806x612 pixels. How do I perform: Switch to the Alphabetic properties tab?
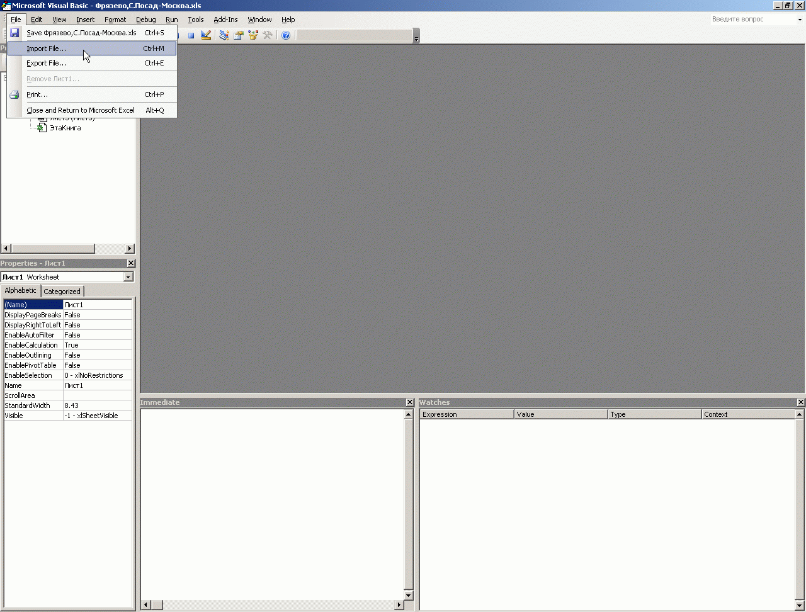tap(21, 290)
